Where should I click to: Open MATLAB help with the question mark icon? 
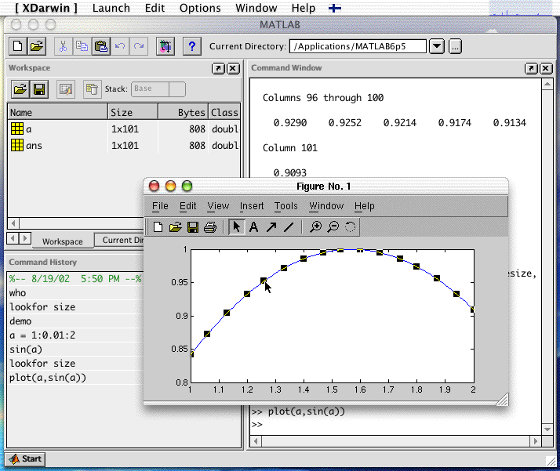click(191, 46)
